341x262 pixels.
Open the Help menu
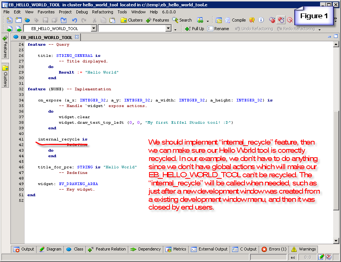[x=154, y=12]
